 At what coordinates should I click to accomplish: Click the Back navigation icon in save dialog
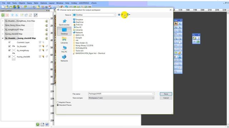click(x=119, y=15)
